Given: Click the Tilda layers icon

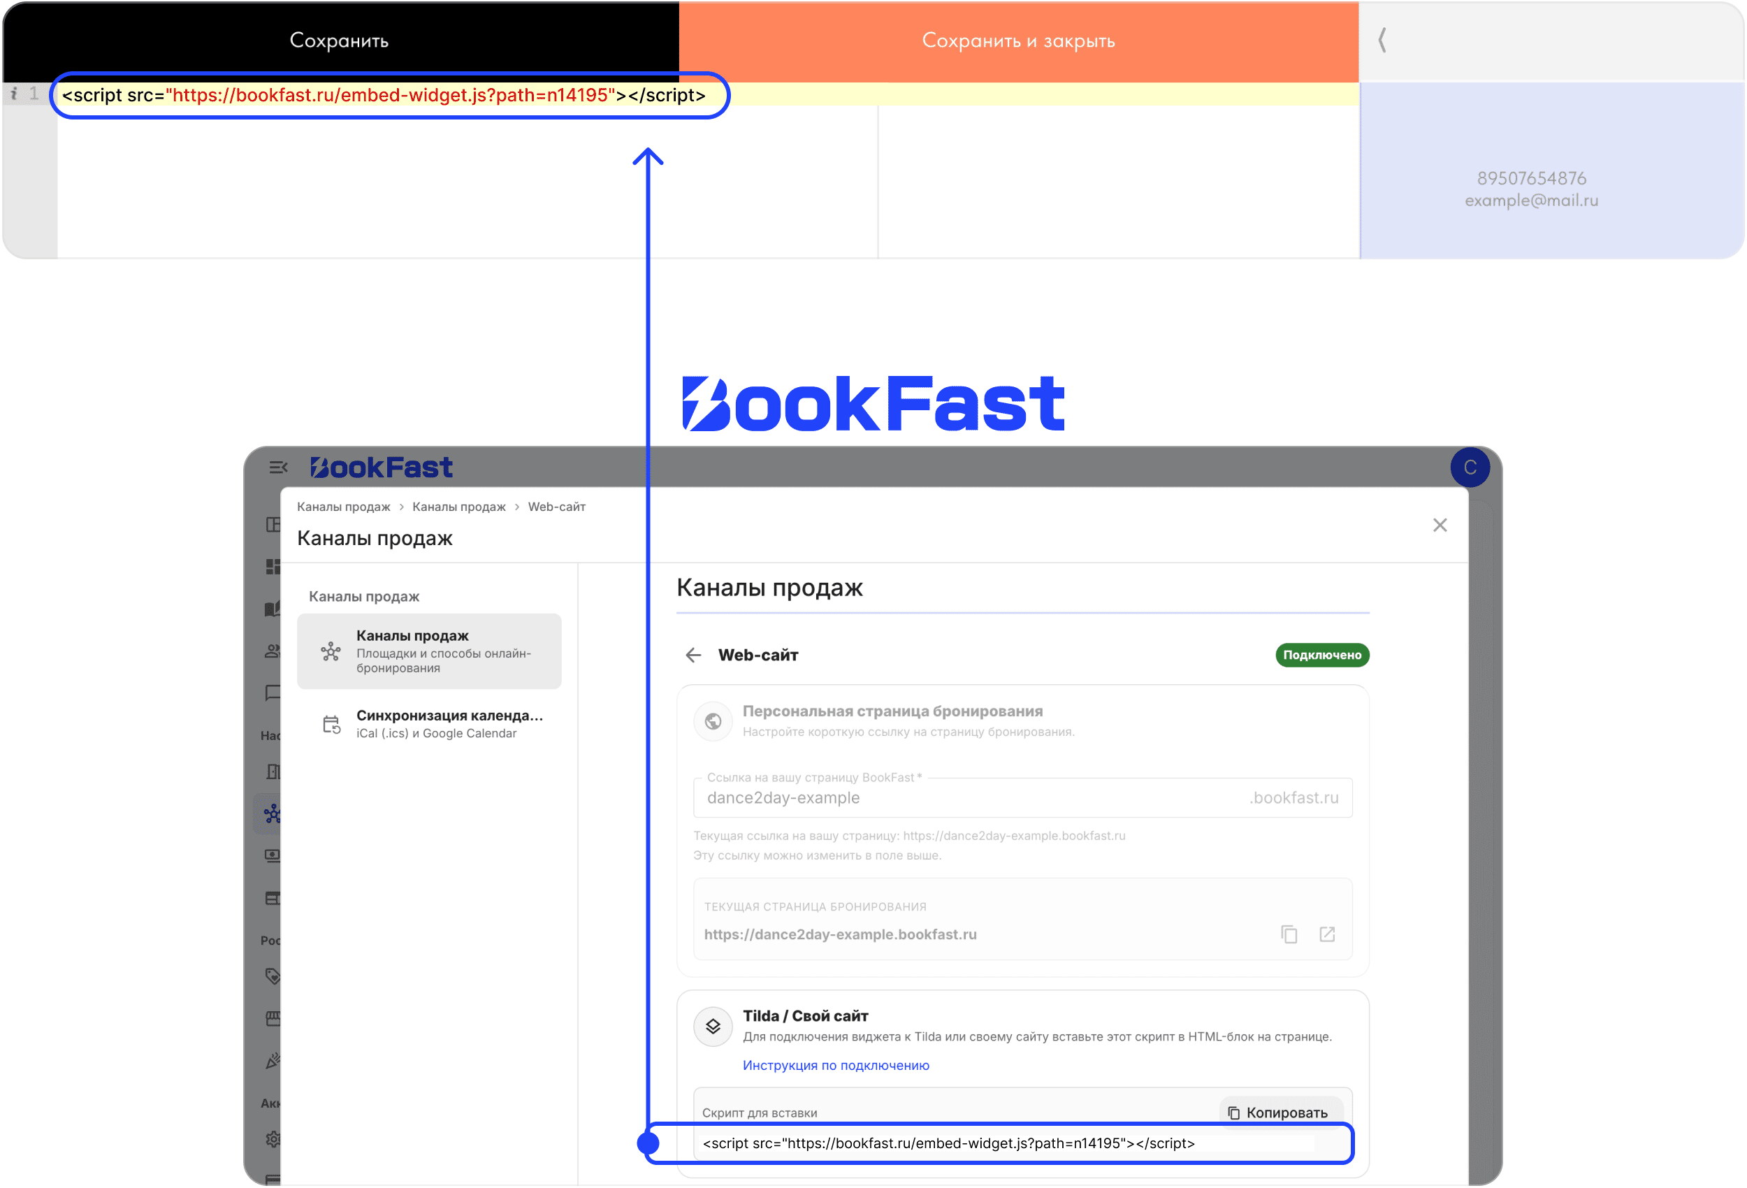Looking at the screenshot, I should click(713, 1026).
